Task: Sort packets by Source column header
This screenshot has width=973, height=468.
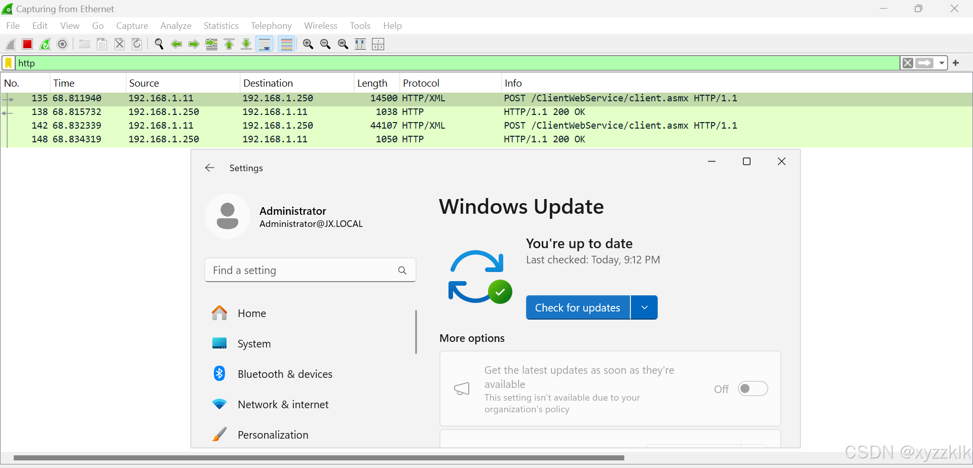Action: coord(182,83)
